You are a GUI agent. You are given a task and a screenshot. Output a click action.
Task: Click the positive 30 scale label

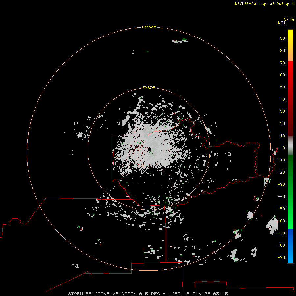coord(283,111)
